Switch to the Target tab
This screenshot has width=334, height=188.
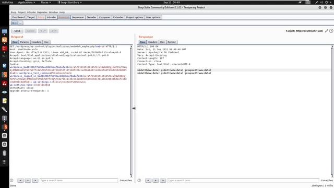pos(31,17)
